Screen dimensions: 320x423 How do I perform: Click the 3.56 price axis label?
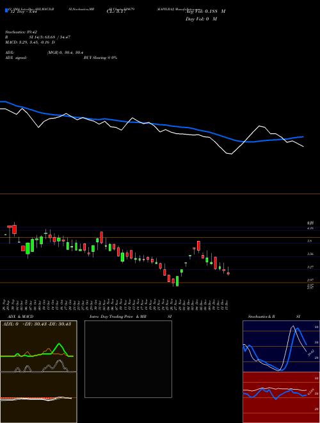[310, 254]
